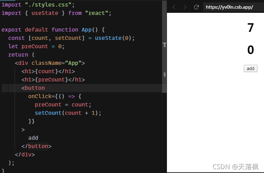264x173 pixels.
Task: Click the div className="App" line
Action: point(50,63)
